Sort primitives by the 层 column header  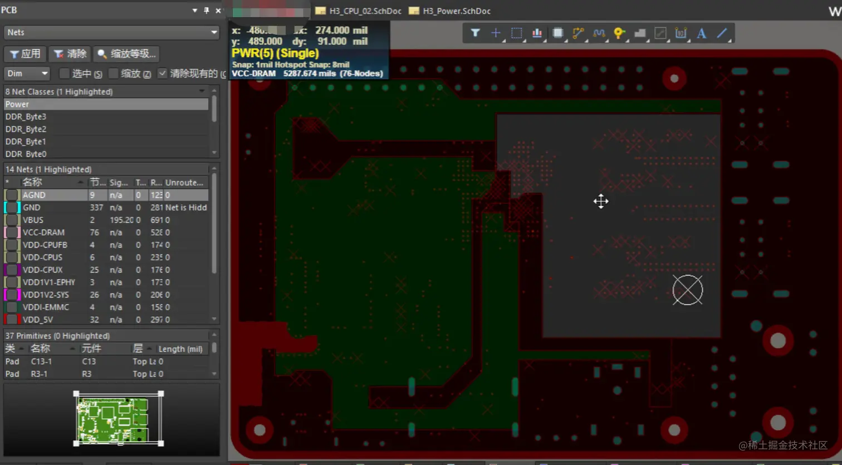(x=143, y=349)
